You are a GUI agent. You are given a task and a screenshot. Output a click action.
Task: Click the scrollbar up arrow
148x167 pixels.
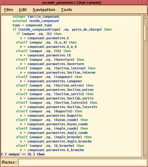coord(145,17)
